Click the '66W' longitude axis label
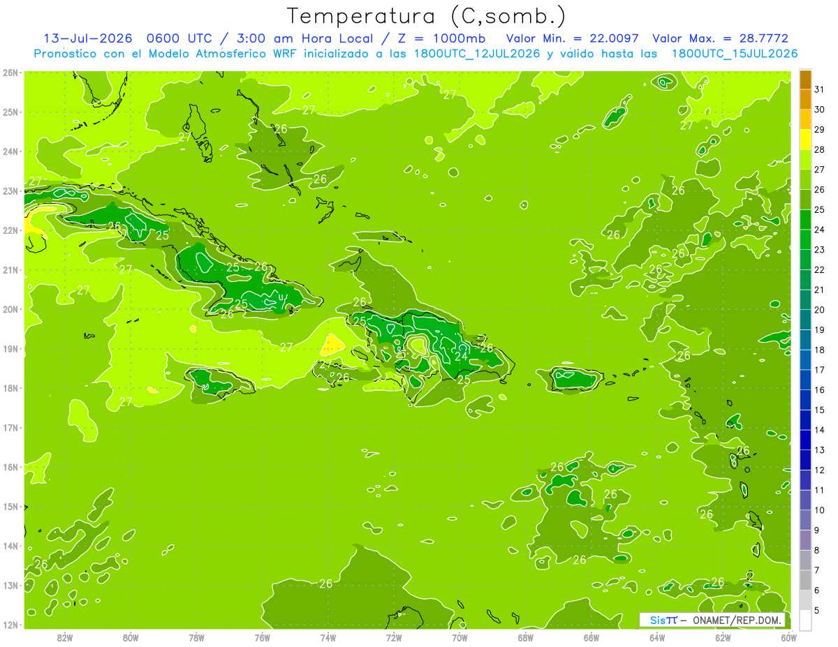 [591, 637]
